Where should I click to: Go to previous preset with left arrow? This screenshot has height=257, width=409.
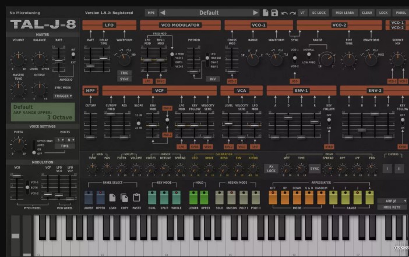[x=163, y=13]
